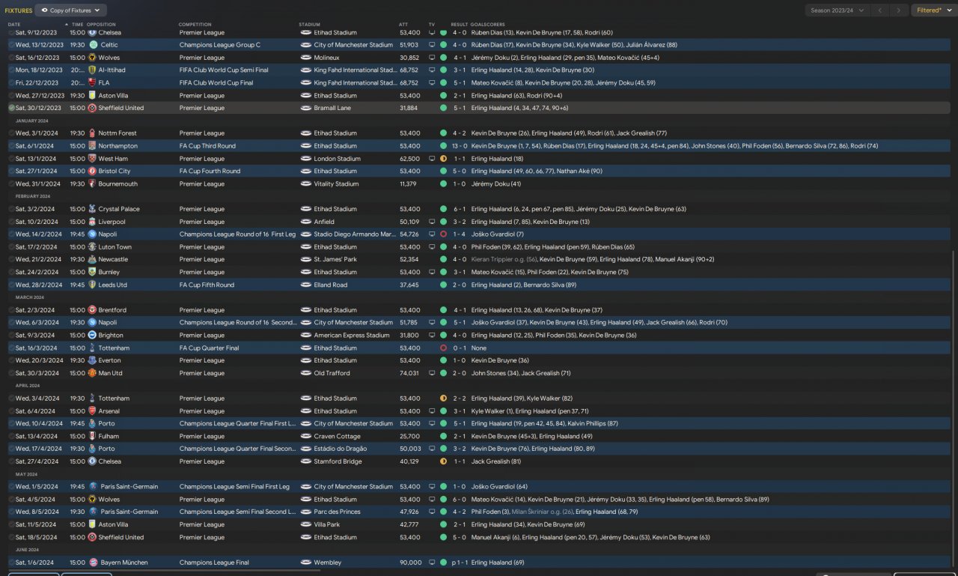Viewport: 958px width, 576px height.
Task: Click the 13 - 0 result against Northampton
Action: pyautogui.click(x=460, y=146)
